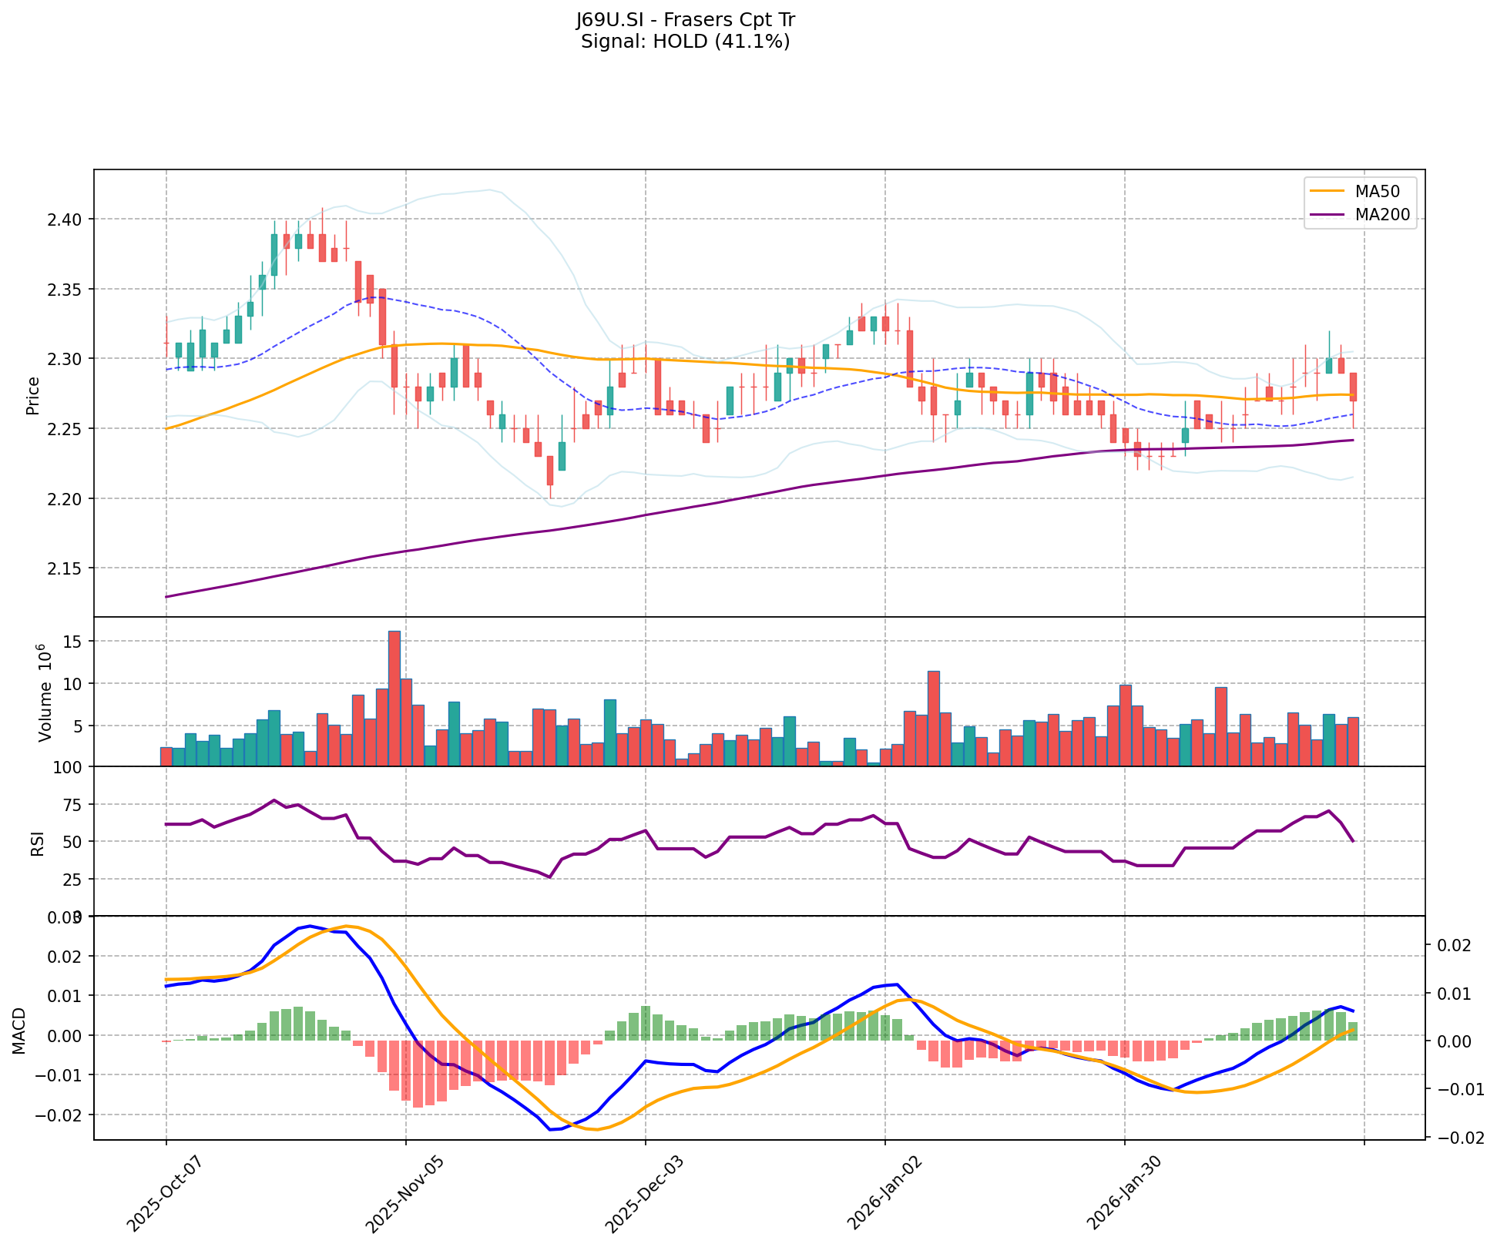
Task: Click the tallest red volume bar
Action: [x=394, y=698]
